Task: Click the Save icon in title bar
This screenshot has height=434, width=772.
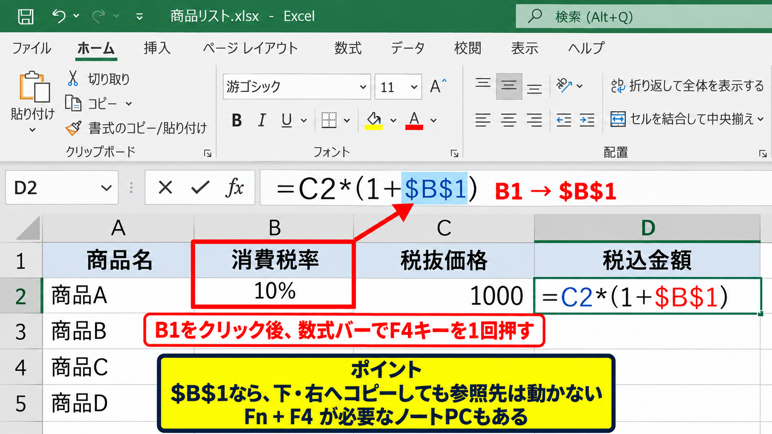Action: [25, 17]
